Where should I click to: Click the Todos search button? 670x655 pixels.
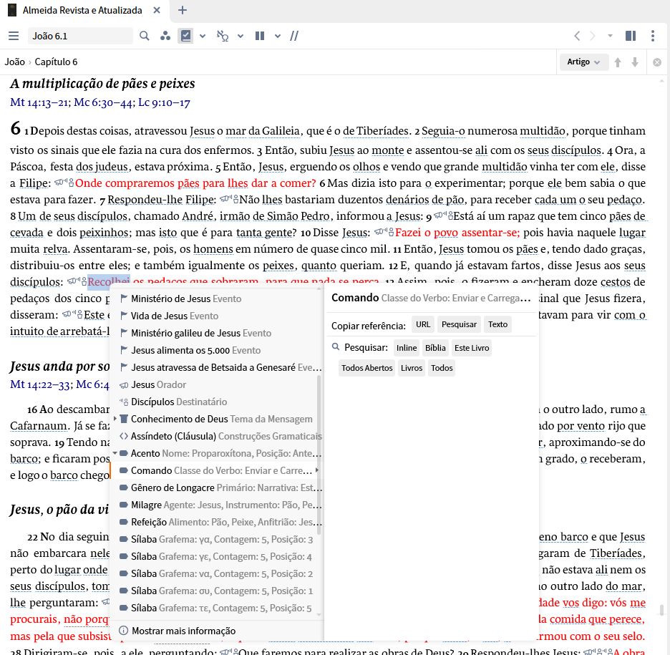pyautogui.click(x=442, y=368)
